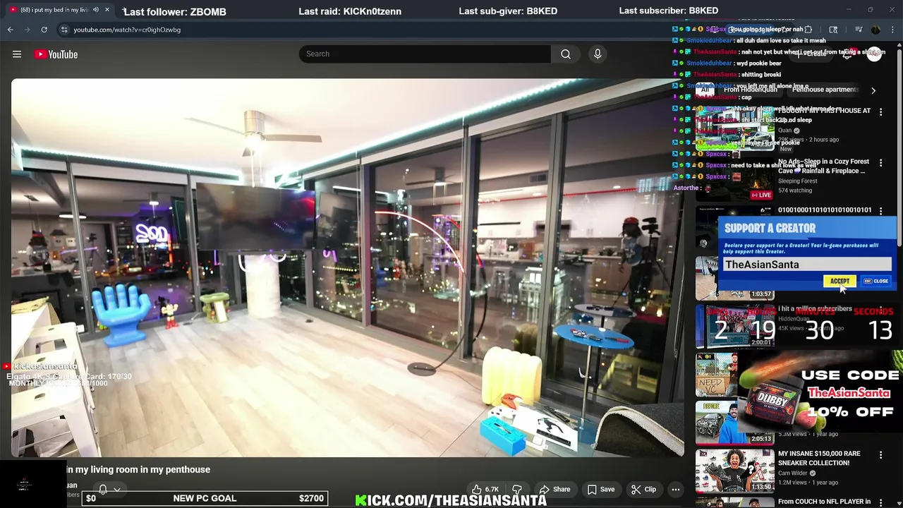Open the LIVE Cozy Forest Cave thumbnail
Screen dimensions: 903x508
coord(735,178)
